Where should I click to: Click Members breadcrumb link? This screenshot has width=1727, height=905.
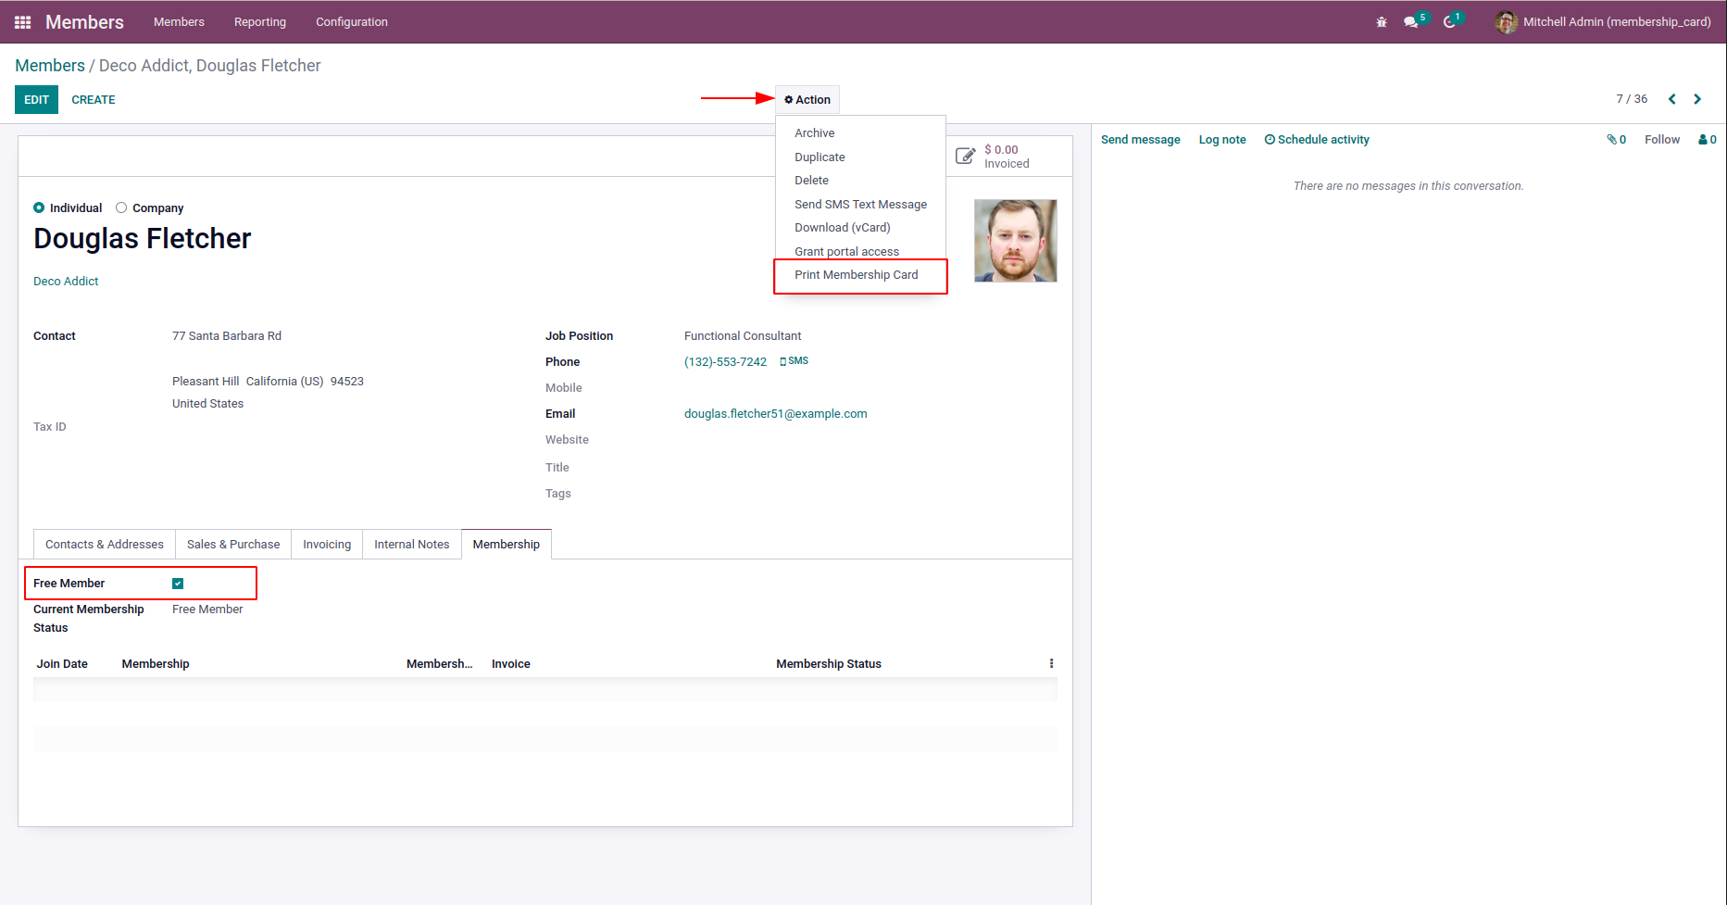click(x=50, y=66)
